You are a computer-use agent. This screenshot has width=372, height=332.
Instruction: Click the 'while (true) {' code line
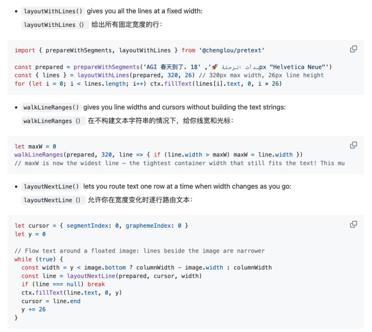point(39,259)
